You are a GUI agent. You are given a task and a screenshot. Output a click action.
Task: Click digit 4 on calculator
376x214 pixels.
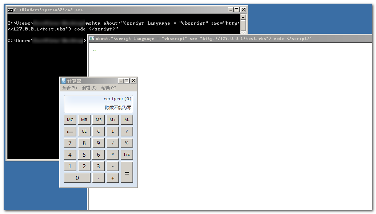70,155
